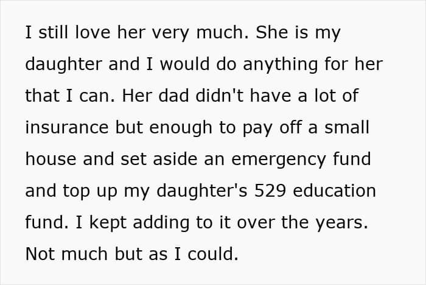Click the number "529" in the text
This screenshot has height=285, width=426.
270,191
